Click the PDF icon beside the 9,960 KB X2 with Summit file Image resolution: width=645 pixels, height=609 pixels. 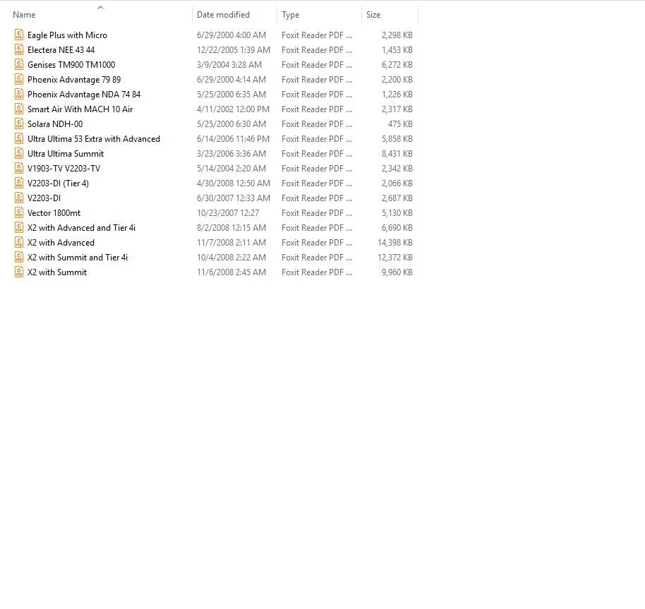[x=19, y=272]
